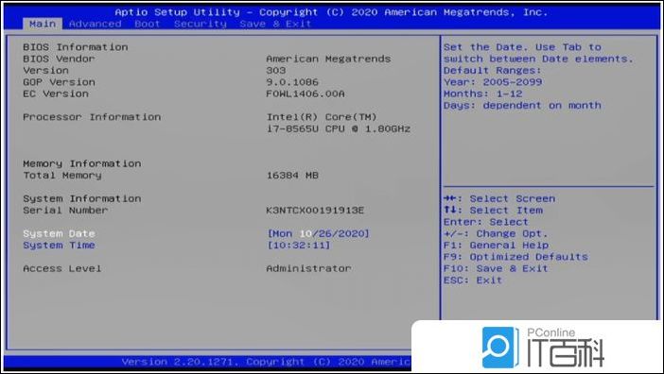Click the BIOS Information heading
The width and height of the screenshot is (664, 374).
click(x=76, y=47)
